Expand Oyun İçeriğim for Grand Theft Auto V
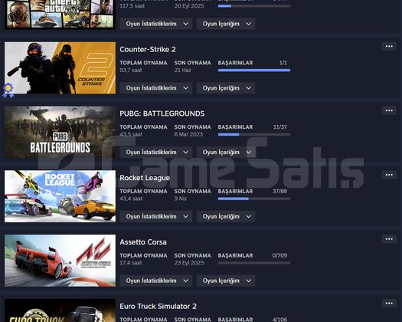Image resolution: width=402 pixels, height=322 pixels. click(x=226, y=24)
